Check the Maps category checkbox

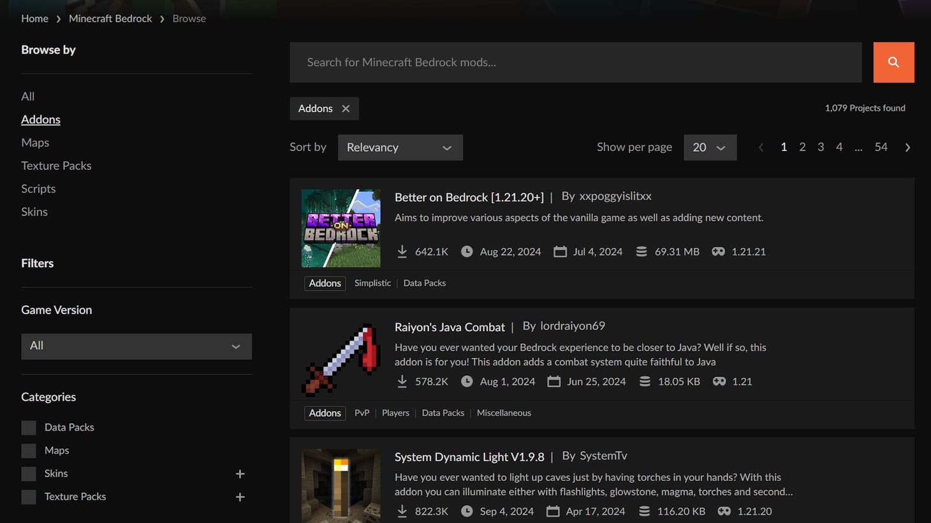pyautogui.click(x=28, y=450)
